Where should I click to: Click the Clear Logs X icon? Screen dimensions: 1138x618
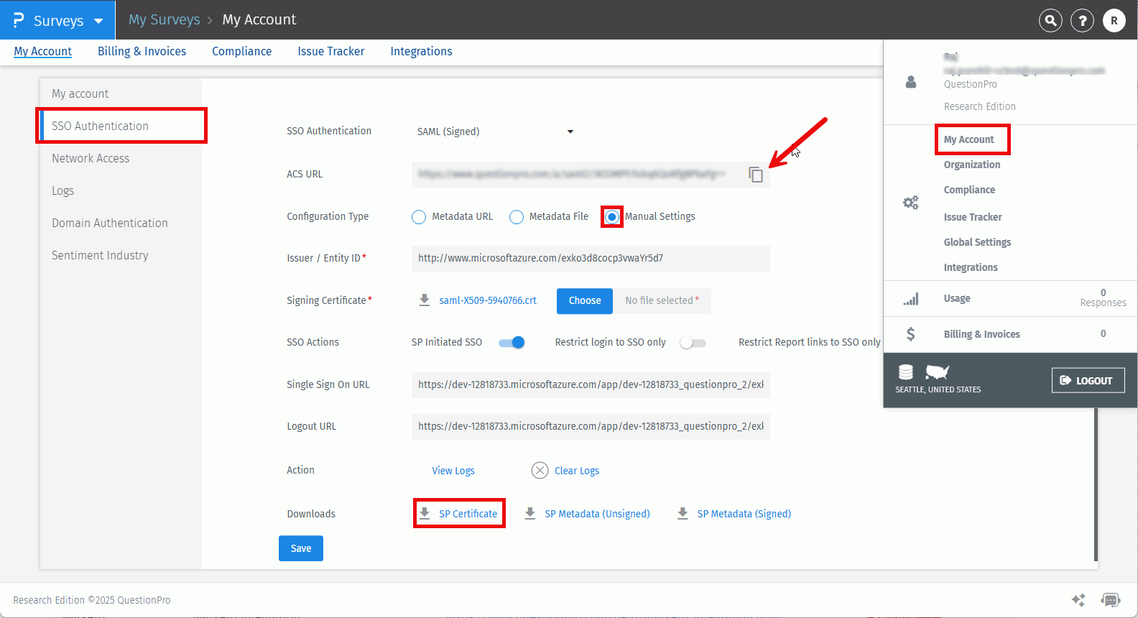click(x=540, y=471)
